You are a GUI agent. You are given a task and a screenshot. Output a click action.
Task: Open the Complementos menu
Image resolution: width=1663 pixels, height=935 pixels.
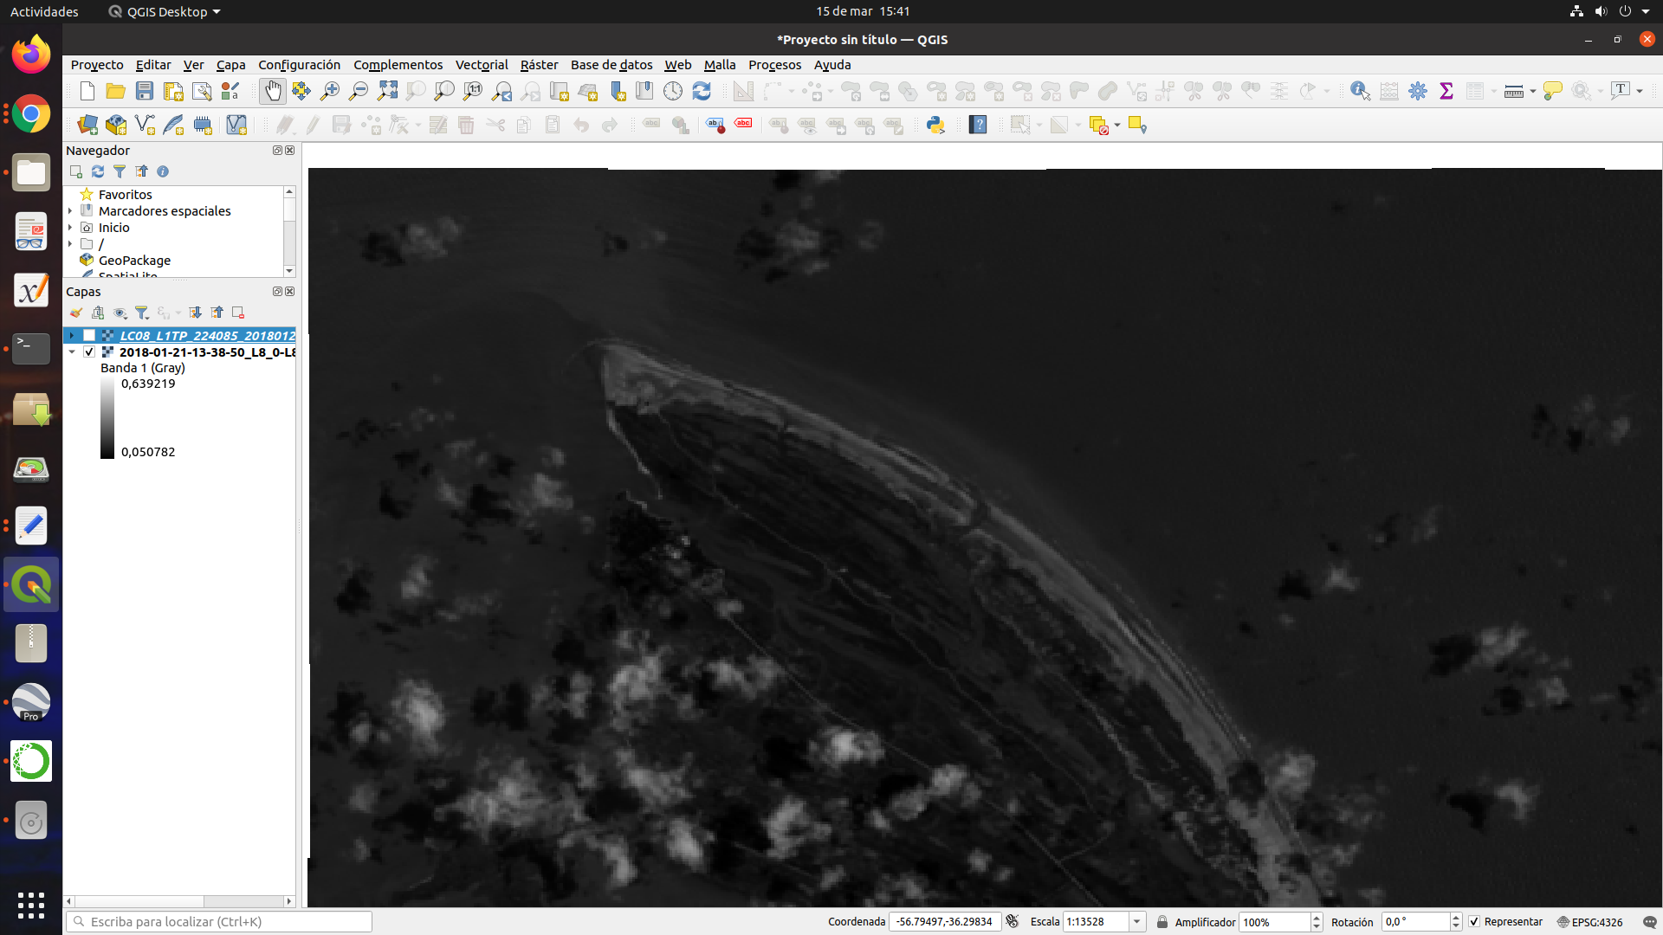coord(398,65)
